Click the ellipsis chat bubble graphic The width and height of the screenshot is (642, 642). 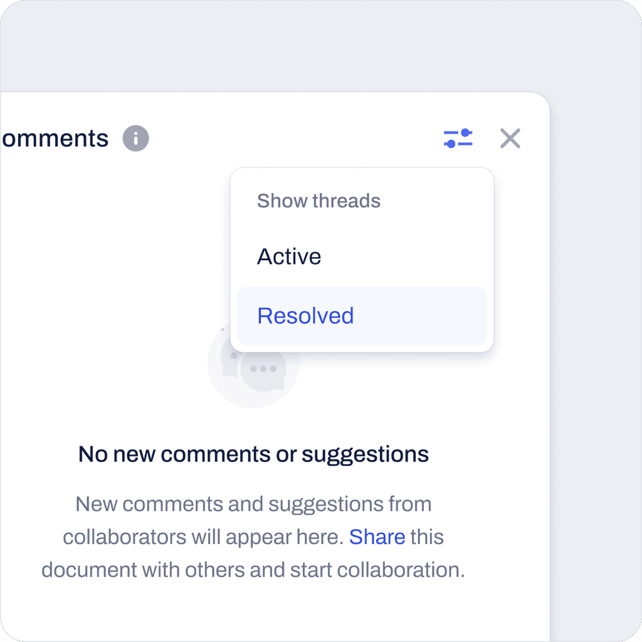point(263,370)
